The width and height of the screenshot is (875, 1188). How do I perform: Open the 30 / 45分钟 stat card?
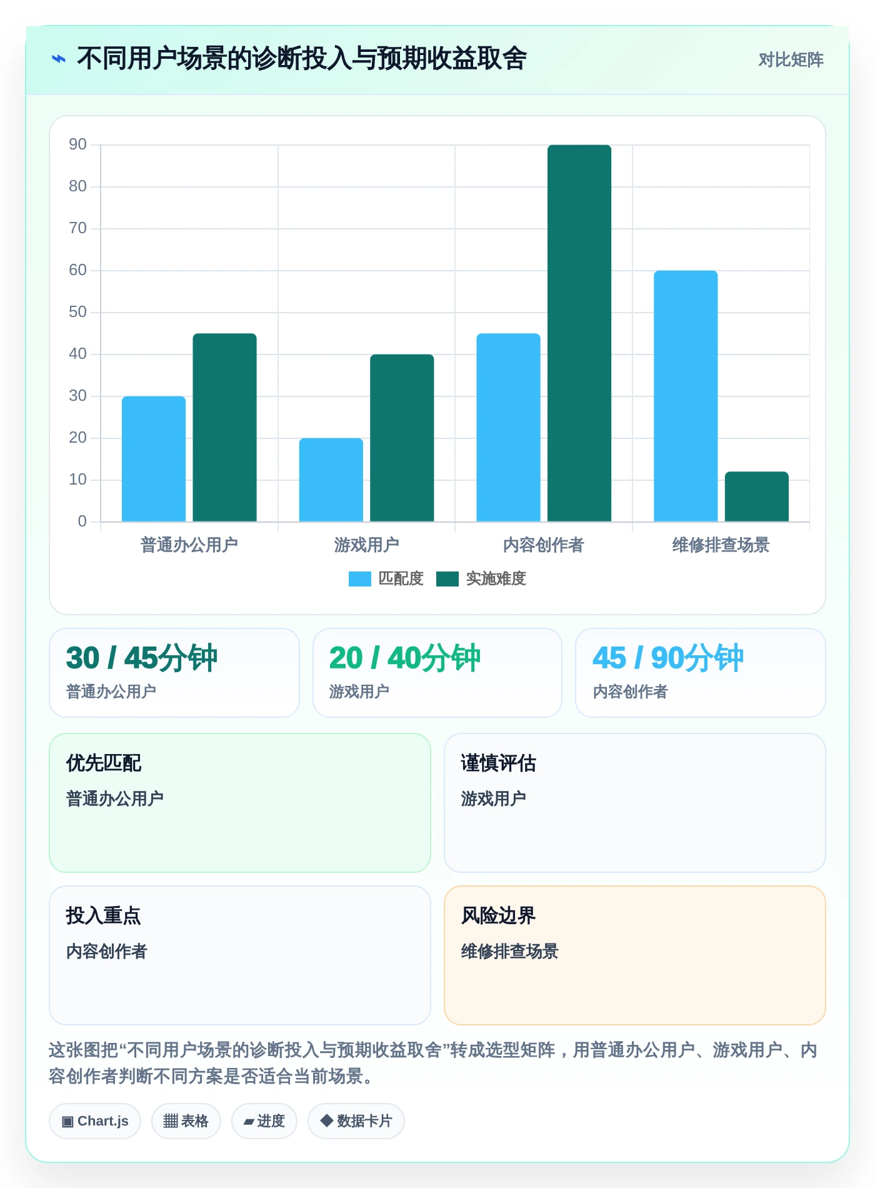click(174, 673)
